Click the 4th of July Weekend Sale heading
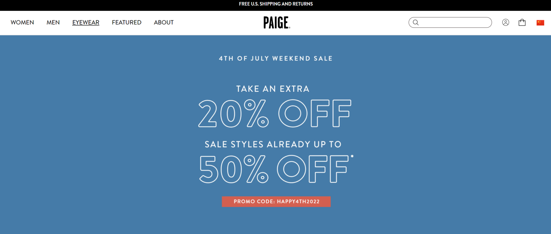Viewport: 551px width, 234px height. (275, 58)
